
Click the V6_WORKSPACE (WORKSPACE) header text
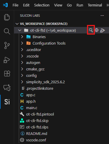tap(44, 24)
